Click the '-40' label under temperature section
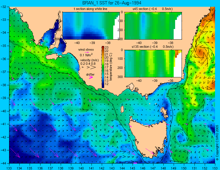 click(77, 43)
